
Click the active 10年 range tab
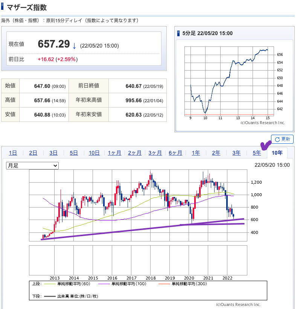coord(277,153)
